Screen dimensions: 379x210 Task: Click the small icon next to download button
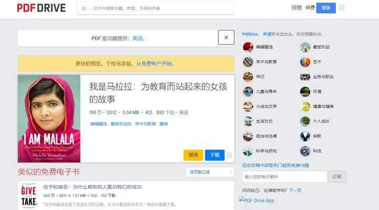tap(230, 155)
